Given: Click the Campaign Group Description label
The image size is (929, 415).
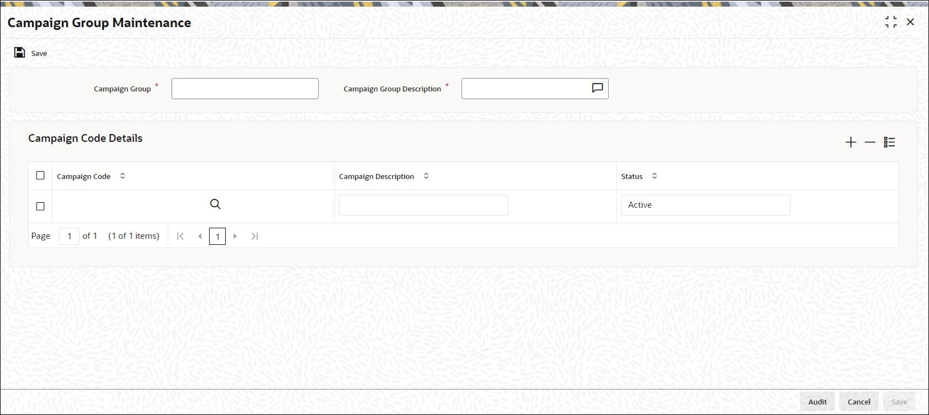Looking at the screenshot, I should coord(392,89).
